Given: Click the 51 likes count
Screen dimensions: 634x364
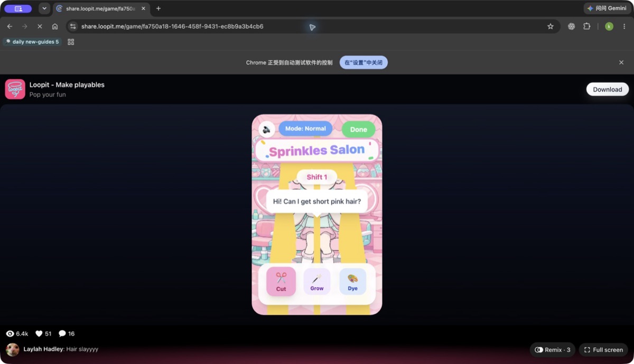Looking at the screenshot, I should coord(48,334).
